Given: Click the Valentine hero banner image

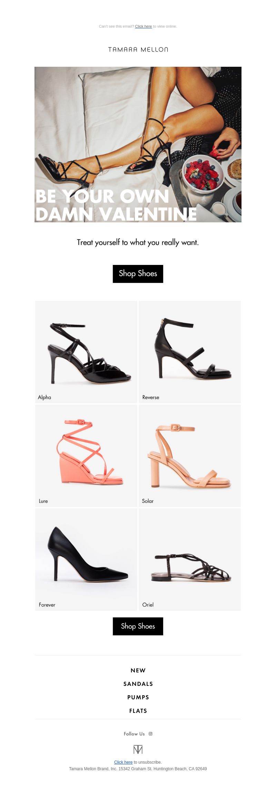Looking at the screenshot, I should coord(138,144).
